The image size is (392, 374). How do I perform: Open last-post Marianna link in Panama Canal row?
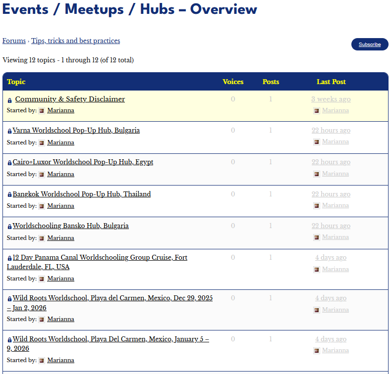coord(336,269)
